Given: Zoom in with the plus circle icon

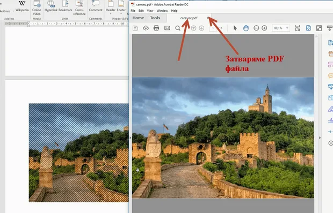Looking at the screenshot, I should [264, 28].
